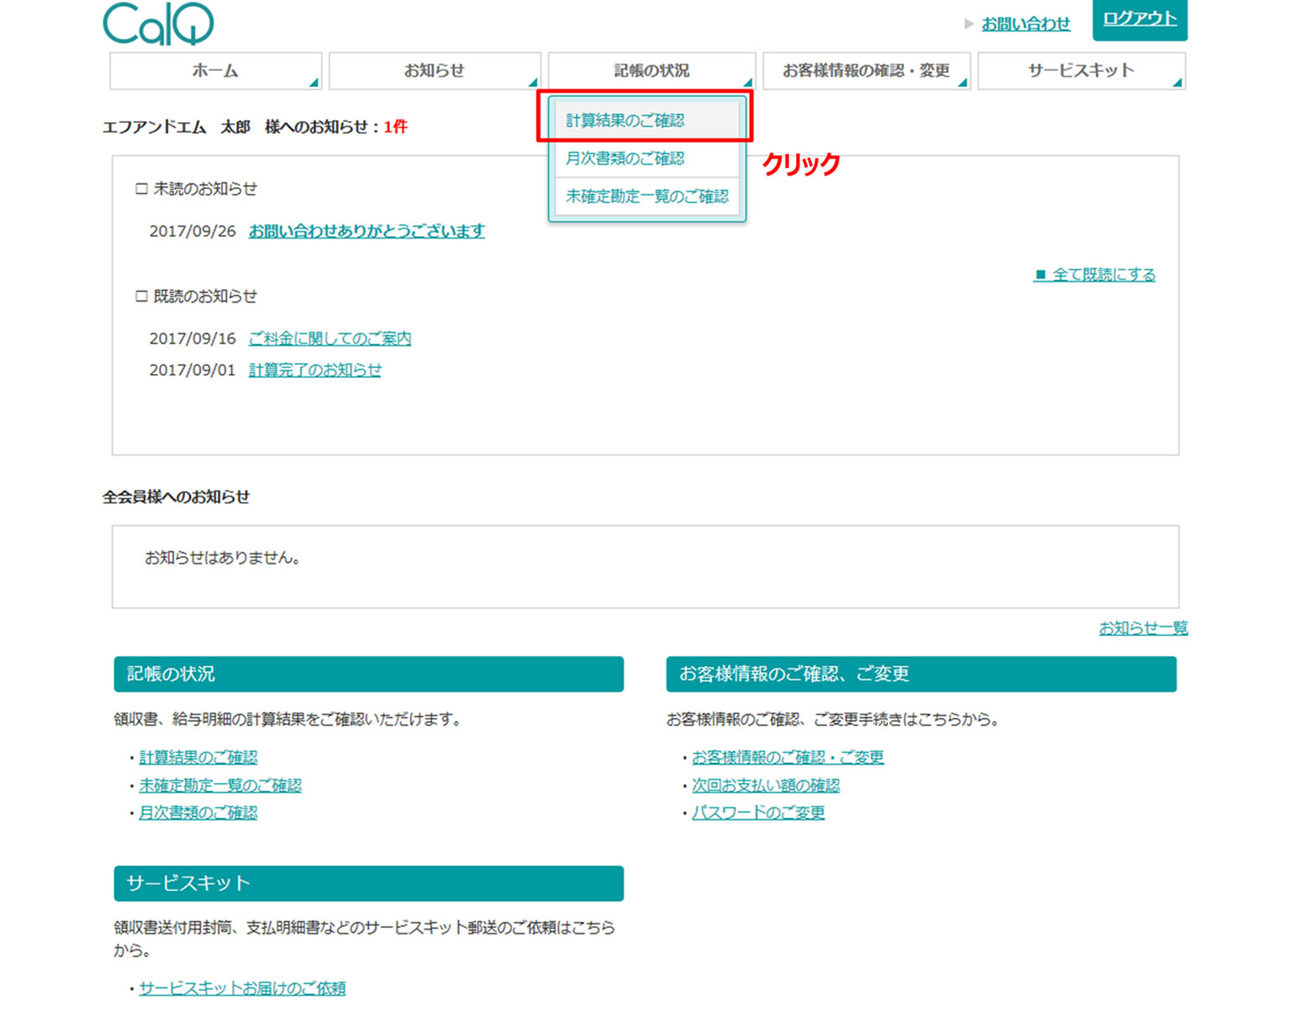The image size is (1289, 1009).
Task: Click the 全会員様へのお知らせ heading
Action: [x=176, y=497]
